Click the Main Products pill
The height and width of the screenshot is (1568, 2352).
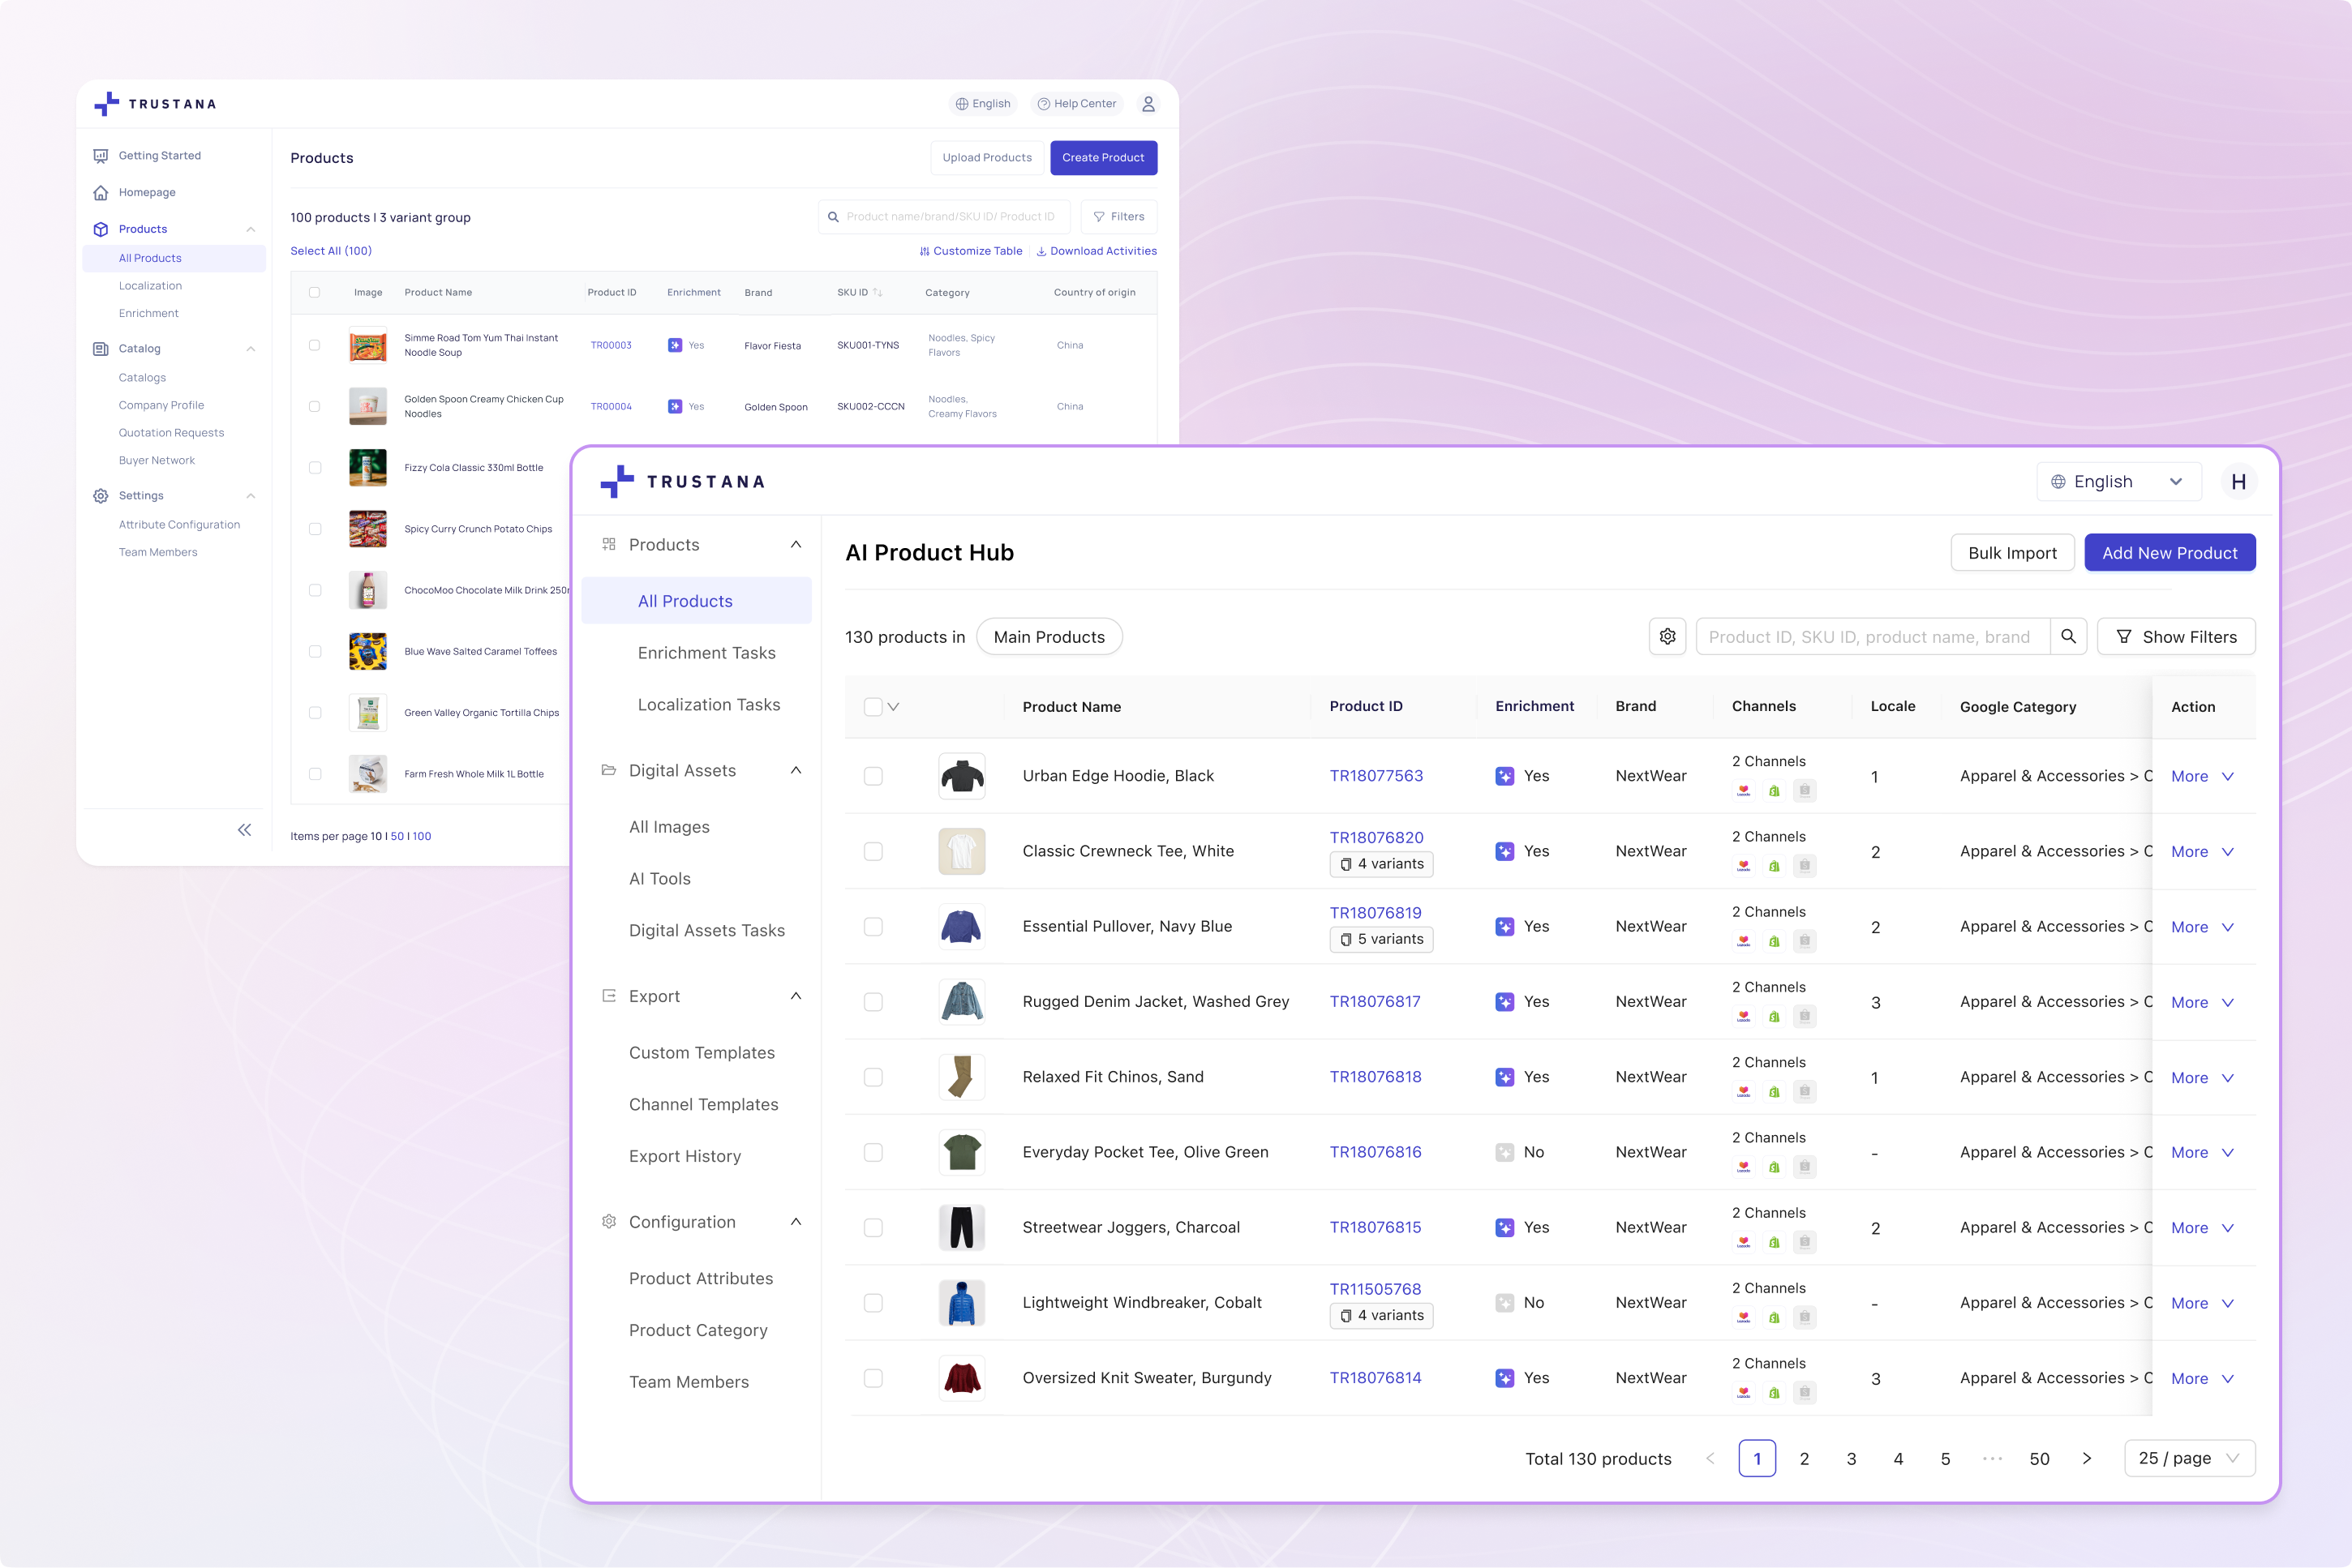(x=1049, y=637)
